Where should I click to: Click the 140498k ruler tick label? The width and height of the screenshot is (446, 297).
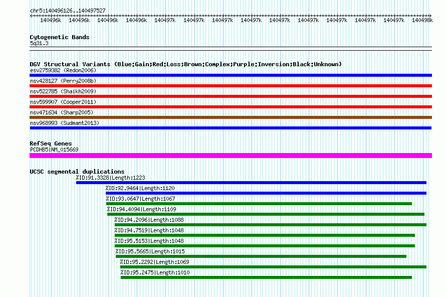click(422, 20)
